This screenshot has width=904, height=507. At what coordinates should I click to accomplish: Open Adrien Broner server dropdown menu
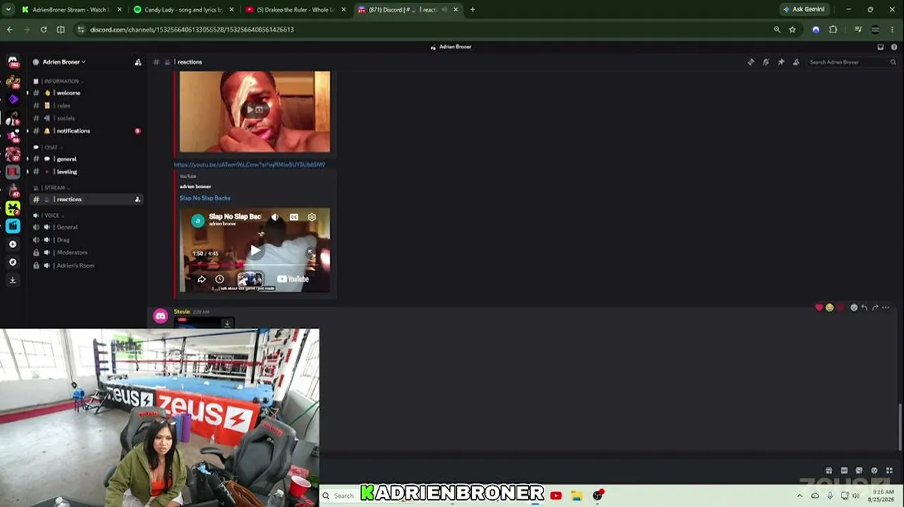point(64,62)
